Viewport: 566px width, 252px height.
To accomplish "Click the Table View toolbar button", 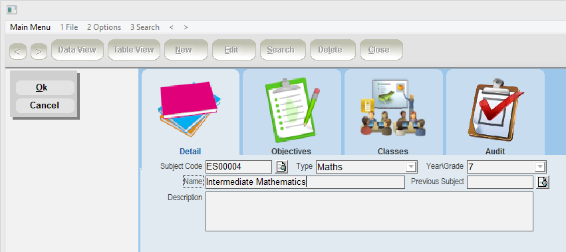I will [134, 50].
